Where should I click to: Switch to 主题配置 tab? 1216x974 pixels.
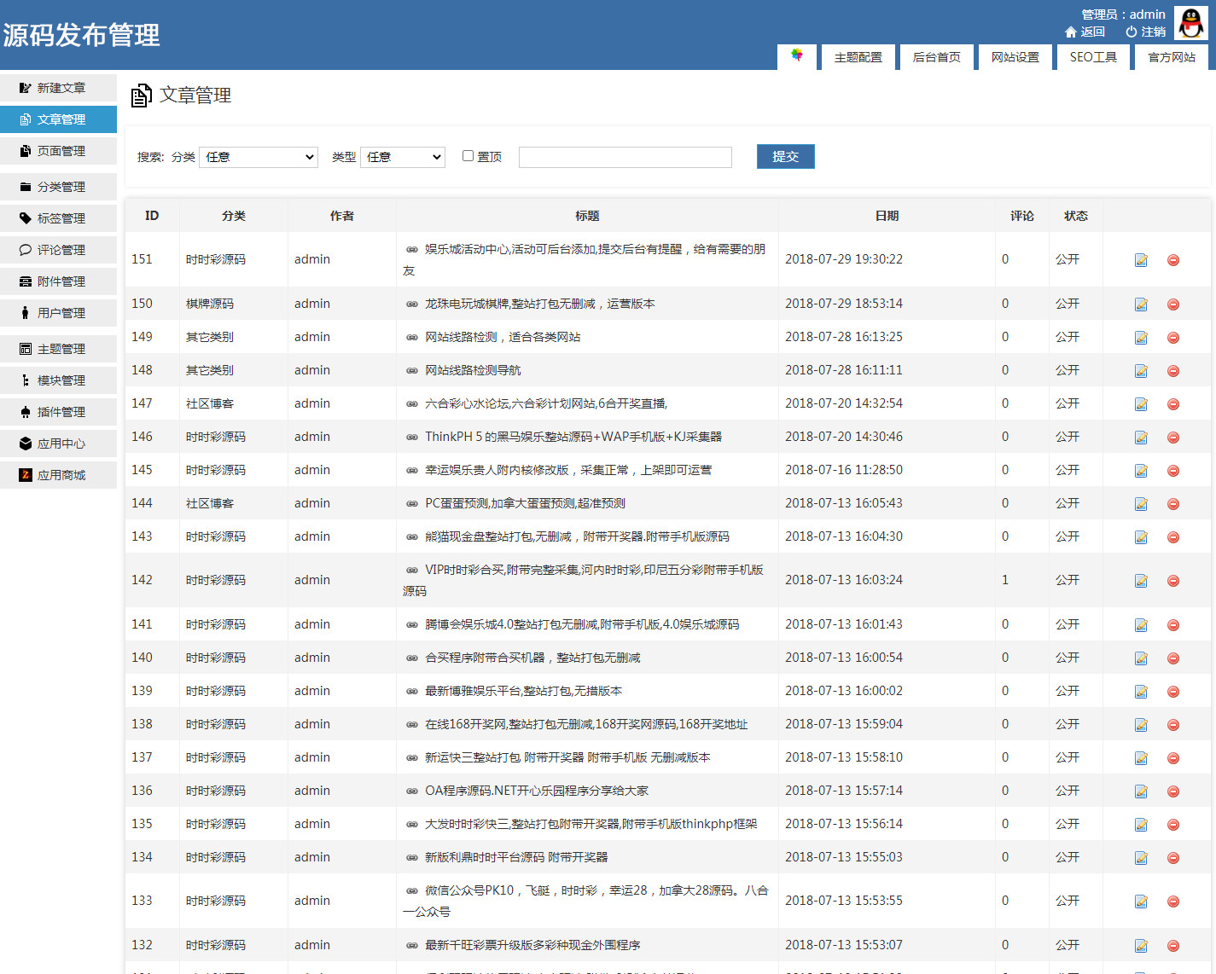tap(858, 57)
